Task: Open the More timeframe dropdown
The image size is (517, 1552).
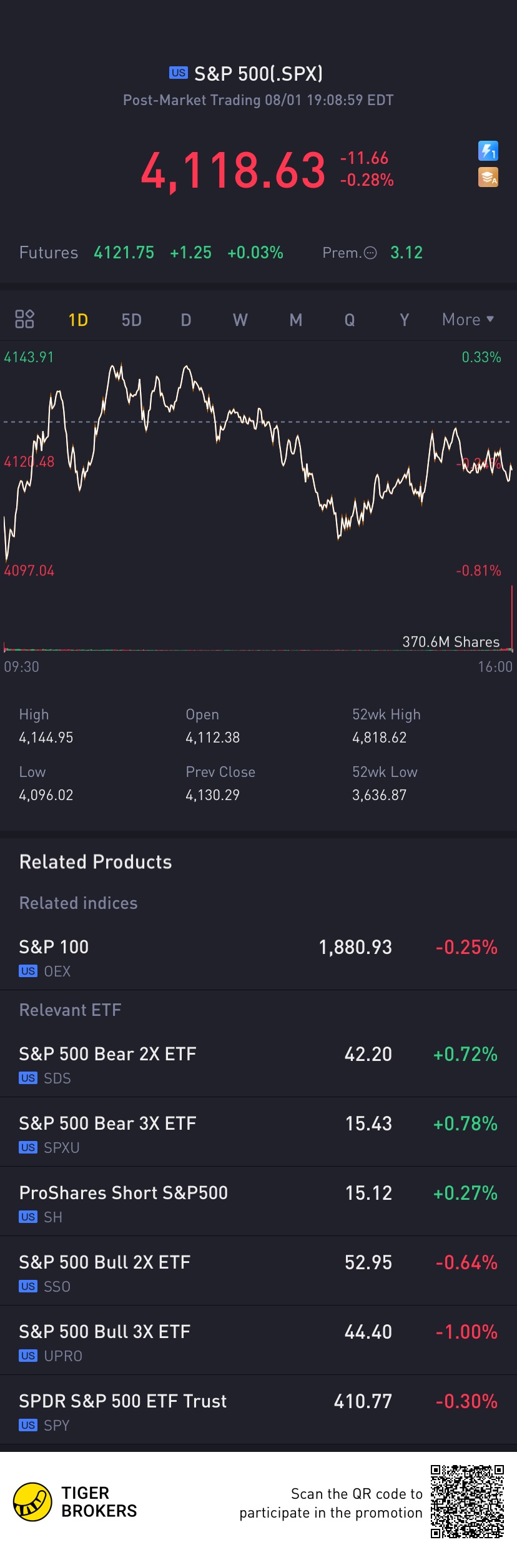Action: (468, 320)
